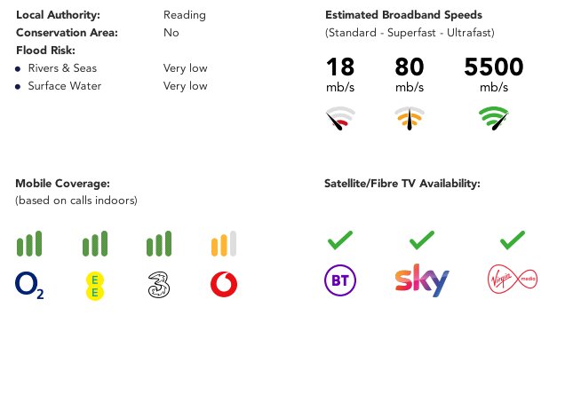
Task: Click the purple BT logo
Action: point(340,280)
